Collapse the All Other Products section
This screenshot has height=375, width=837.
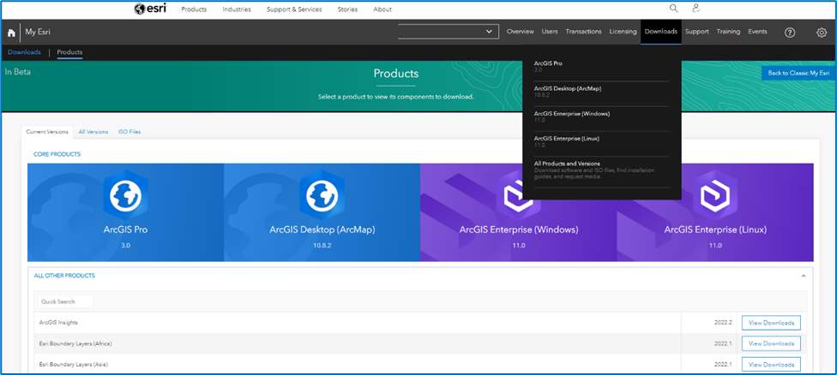tap(804, 276)
